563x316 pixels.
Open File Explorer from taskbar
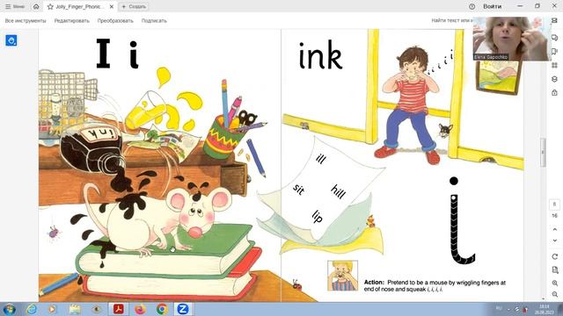pos(74,309)
